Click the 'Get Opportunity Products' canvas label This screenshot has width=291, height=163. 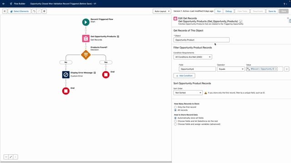click(x=103, y=36)
